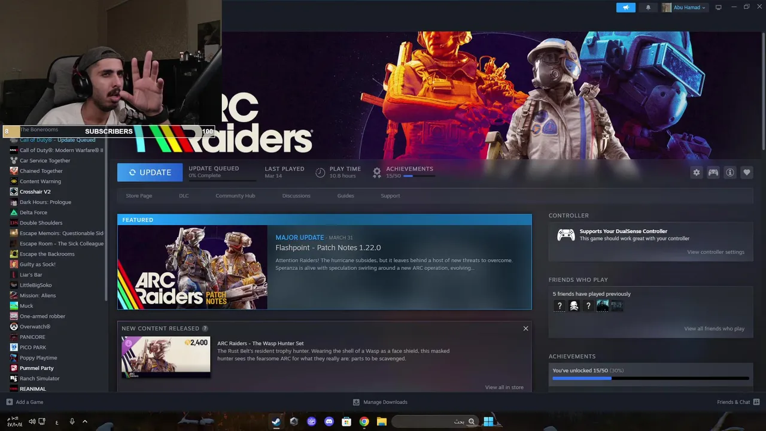Click the main page vertical scrollbar

[x=763, y=90]
